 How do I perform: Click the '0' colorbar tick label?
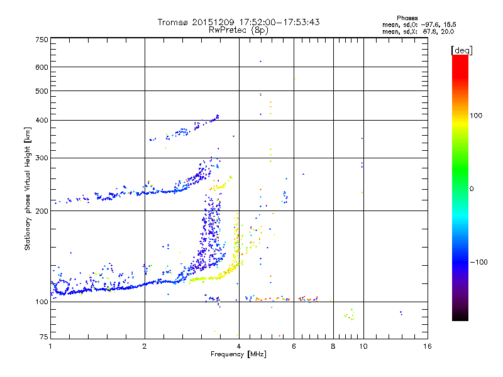tap(472, 189)
